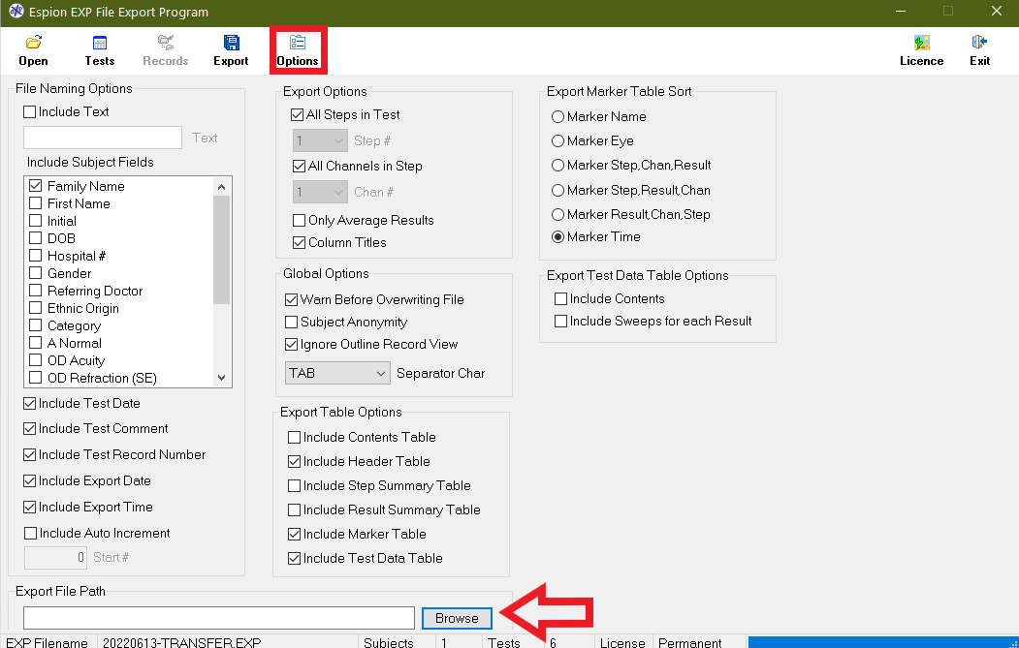The image size is (1019, 648).
Task: Open the Separator Char TAB dropdown
Action: tap(337, 373)
